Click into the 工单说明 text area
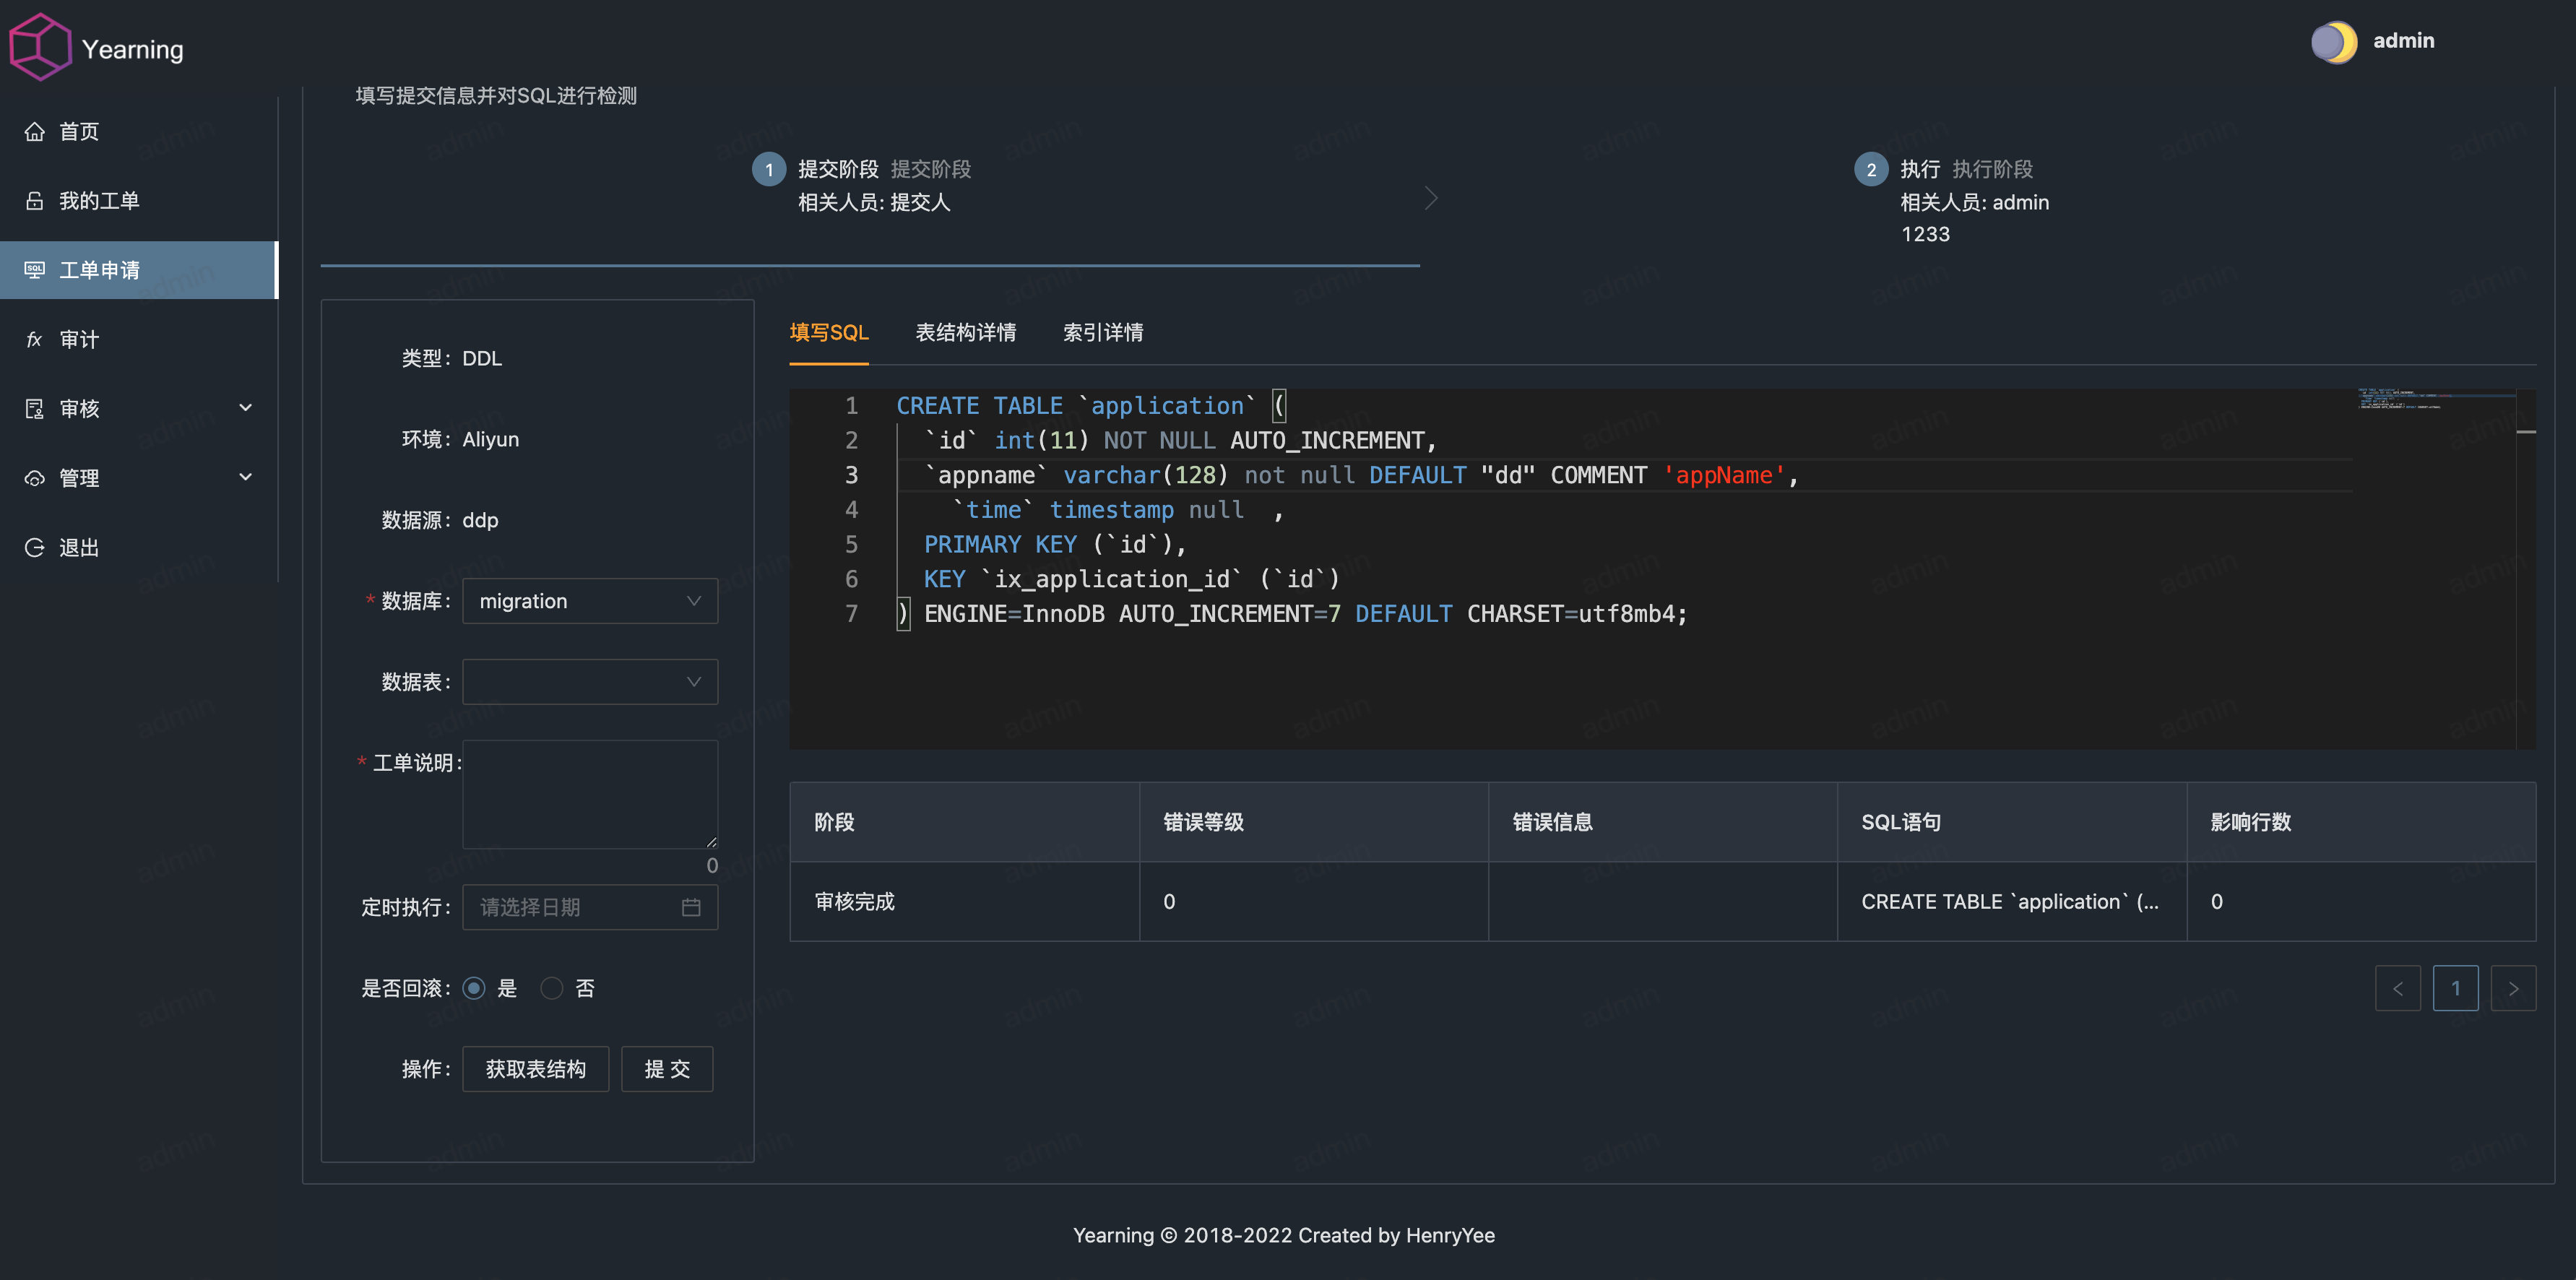This screenshot has width=2576, height=1280. pos(590,794)
